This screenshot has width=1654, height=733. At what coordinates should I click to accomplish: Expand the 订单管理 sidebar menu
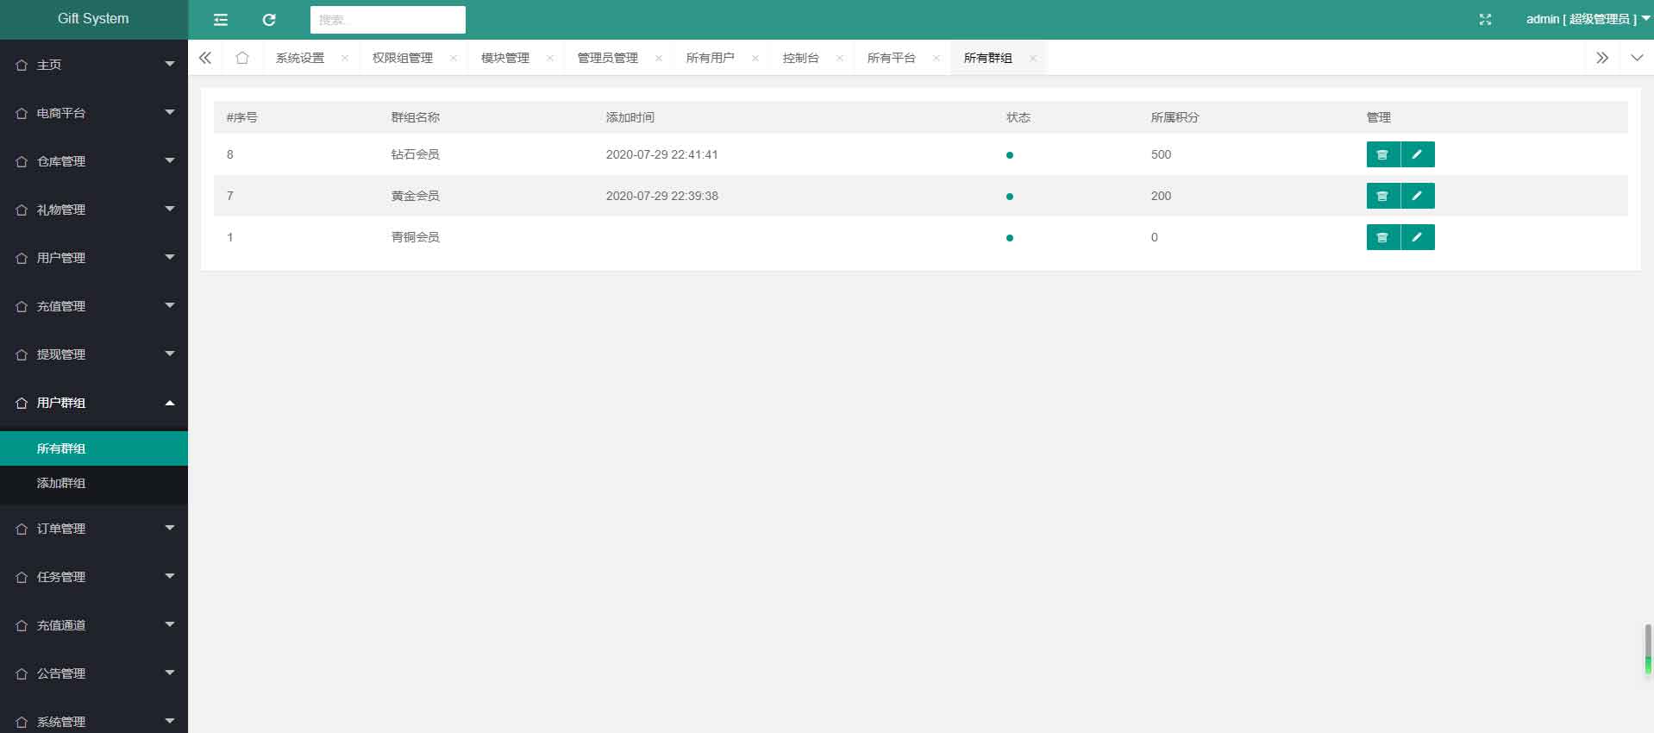[x=94, y=529]
